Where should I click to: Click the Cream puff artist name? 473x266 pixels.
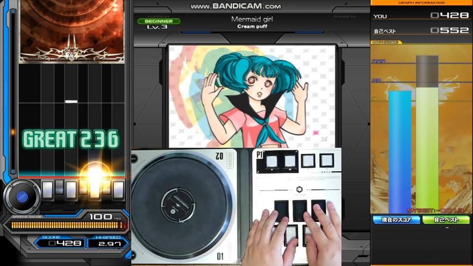point(252,26)
